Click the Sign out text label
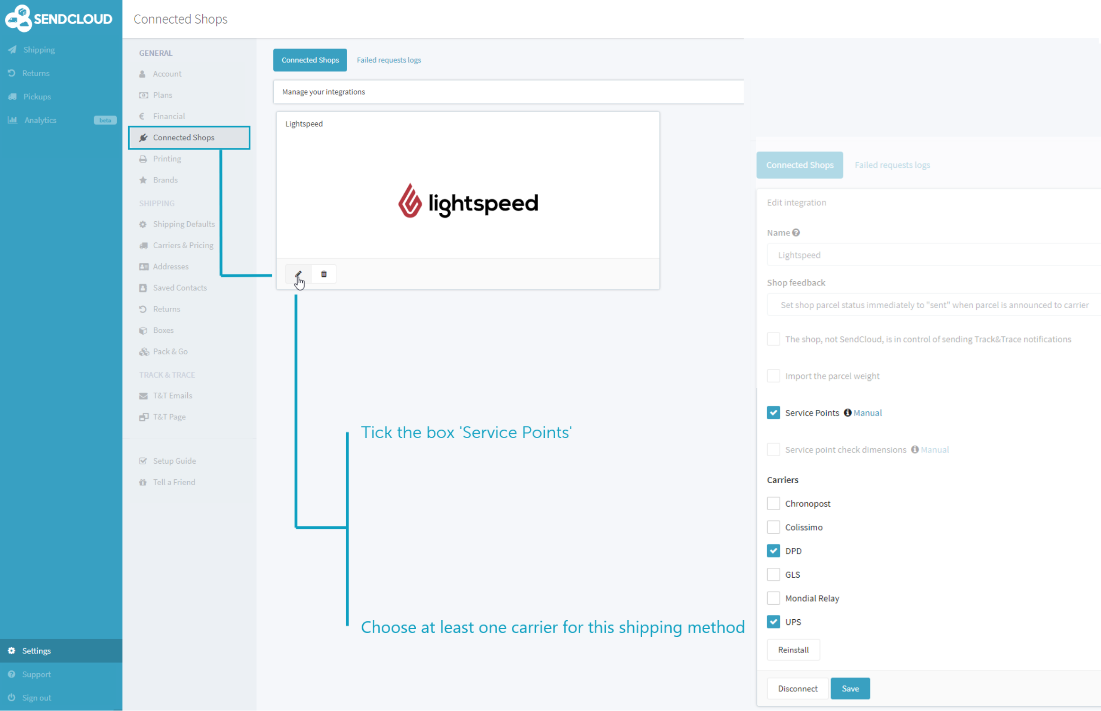Viewport: 1101px width, 711px height. point(36,698)
